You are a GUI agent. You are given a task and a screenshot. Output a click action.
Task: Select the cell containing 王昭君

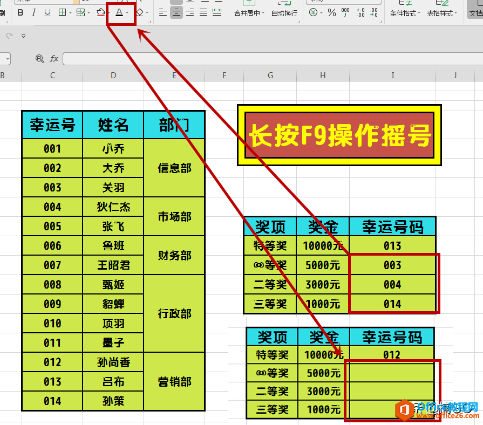tap(113, 265)
